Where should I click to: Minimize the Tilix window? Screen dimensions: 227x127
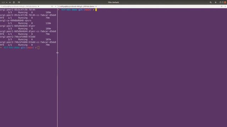pyautogui.click(x=220, y=2)
